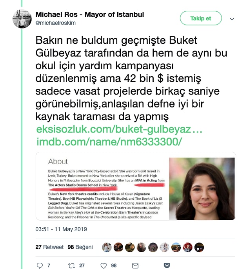Open Michael Ros profile avatar

click(x=22, y=19)
